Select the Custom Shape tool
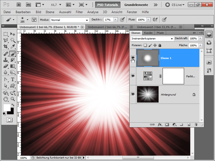 [x=13, y=86]
